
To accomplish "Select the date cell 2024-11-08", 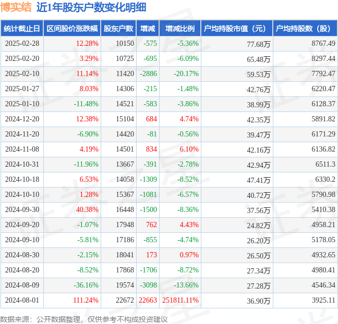I will (x=22, y=149).
